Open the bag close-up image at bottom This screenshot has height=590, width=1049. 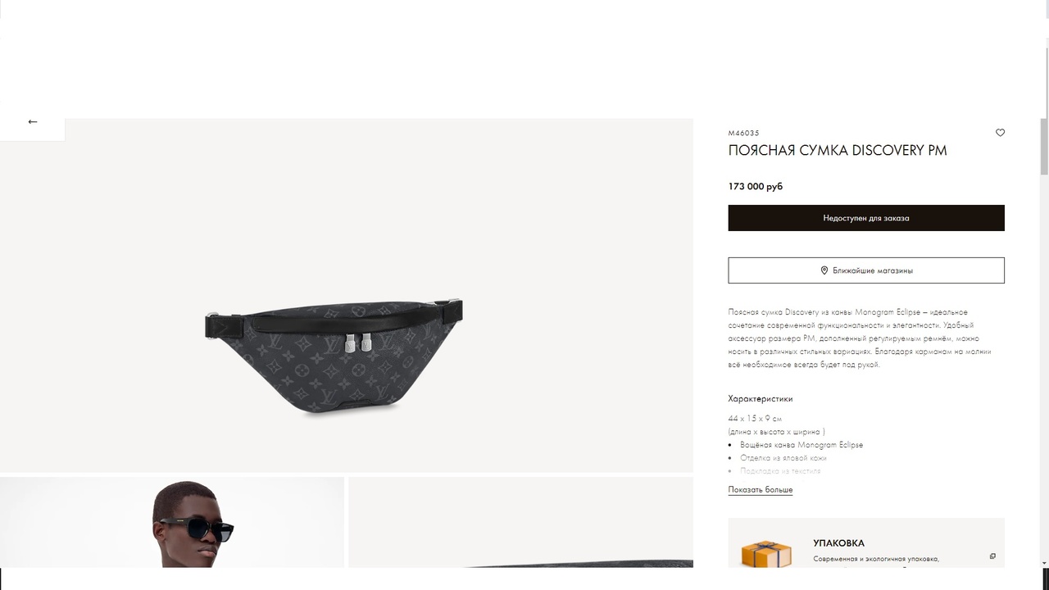[x=521, y=523]
